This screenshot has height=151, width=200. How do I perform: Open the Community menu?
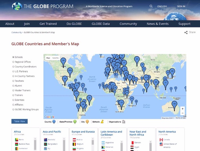(128, 24)
